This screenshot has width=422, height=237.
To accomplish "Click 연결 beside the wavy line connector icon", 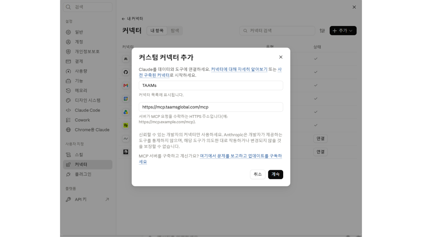I will 320,139.
